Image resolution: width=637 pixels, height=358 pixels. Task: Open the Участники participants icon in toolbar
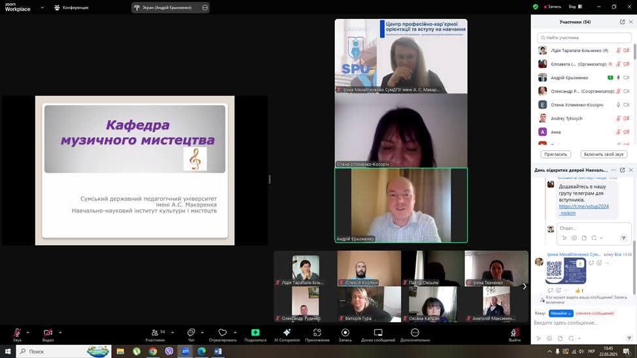(155, 333)
